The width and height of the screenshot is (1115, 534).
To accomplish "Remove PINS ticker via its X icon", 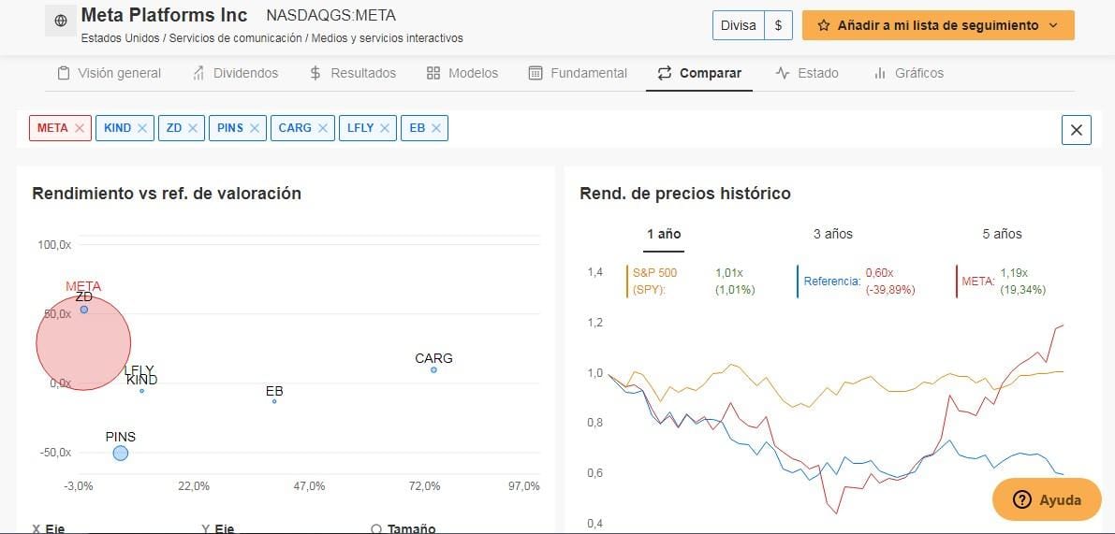I will point(255,128).
